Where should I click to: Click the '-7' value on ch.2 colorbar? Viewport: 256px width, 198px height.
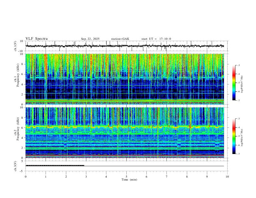pyautogui.click(x=239, y=154)
